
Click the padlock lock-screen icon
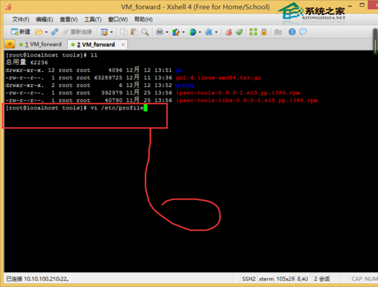coord(264,32)
